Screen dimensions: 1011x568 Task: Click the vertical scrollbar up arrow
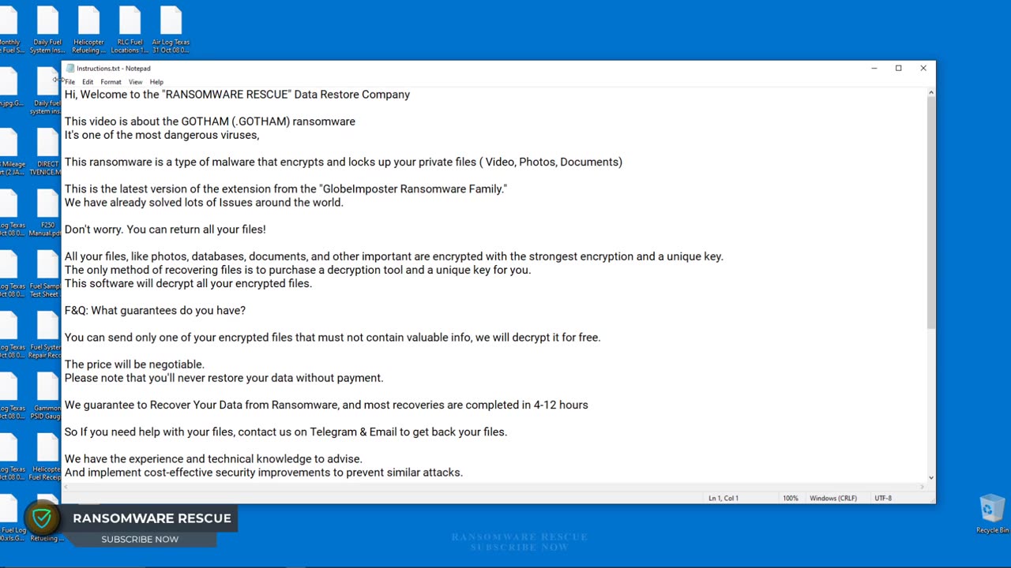931,93
